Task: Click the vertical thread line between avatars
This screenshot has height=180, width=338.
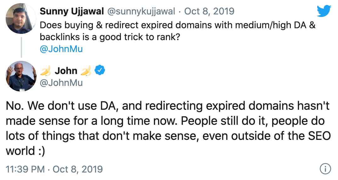Action: 21,46
